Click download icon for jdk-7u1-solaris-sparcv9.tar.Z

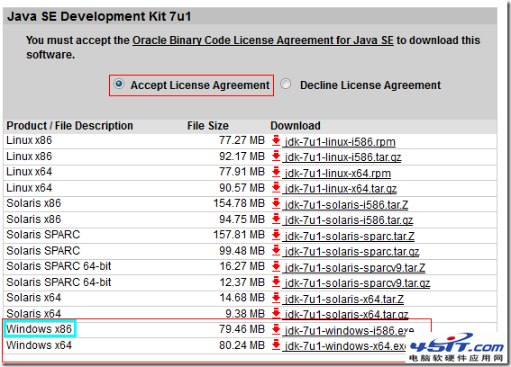(276, 266)
